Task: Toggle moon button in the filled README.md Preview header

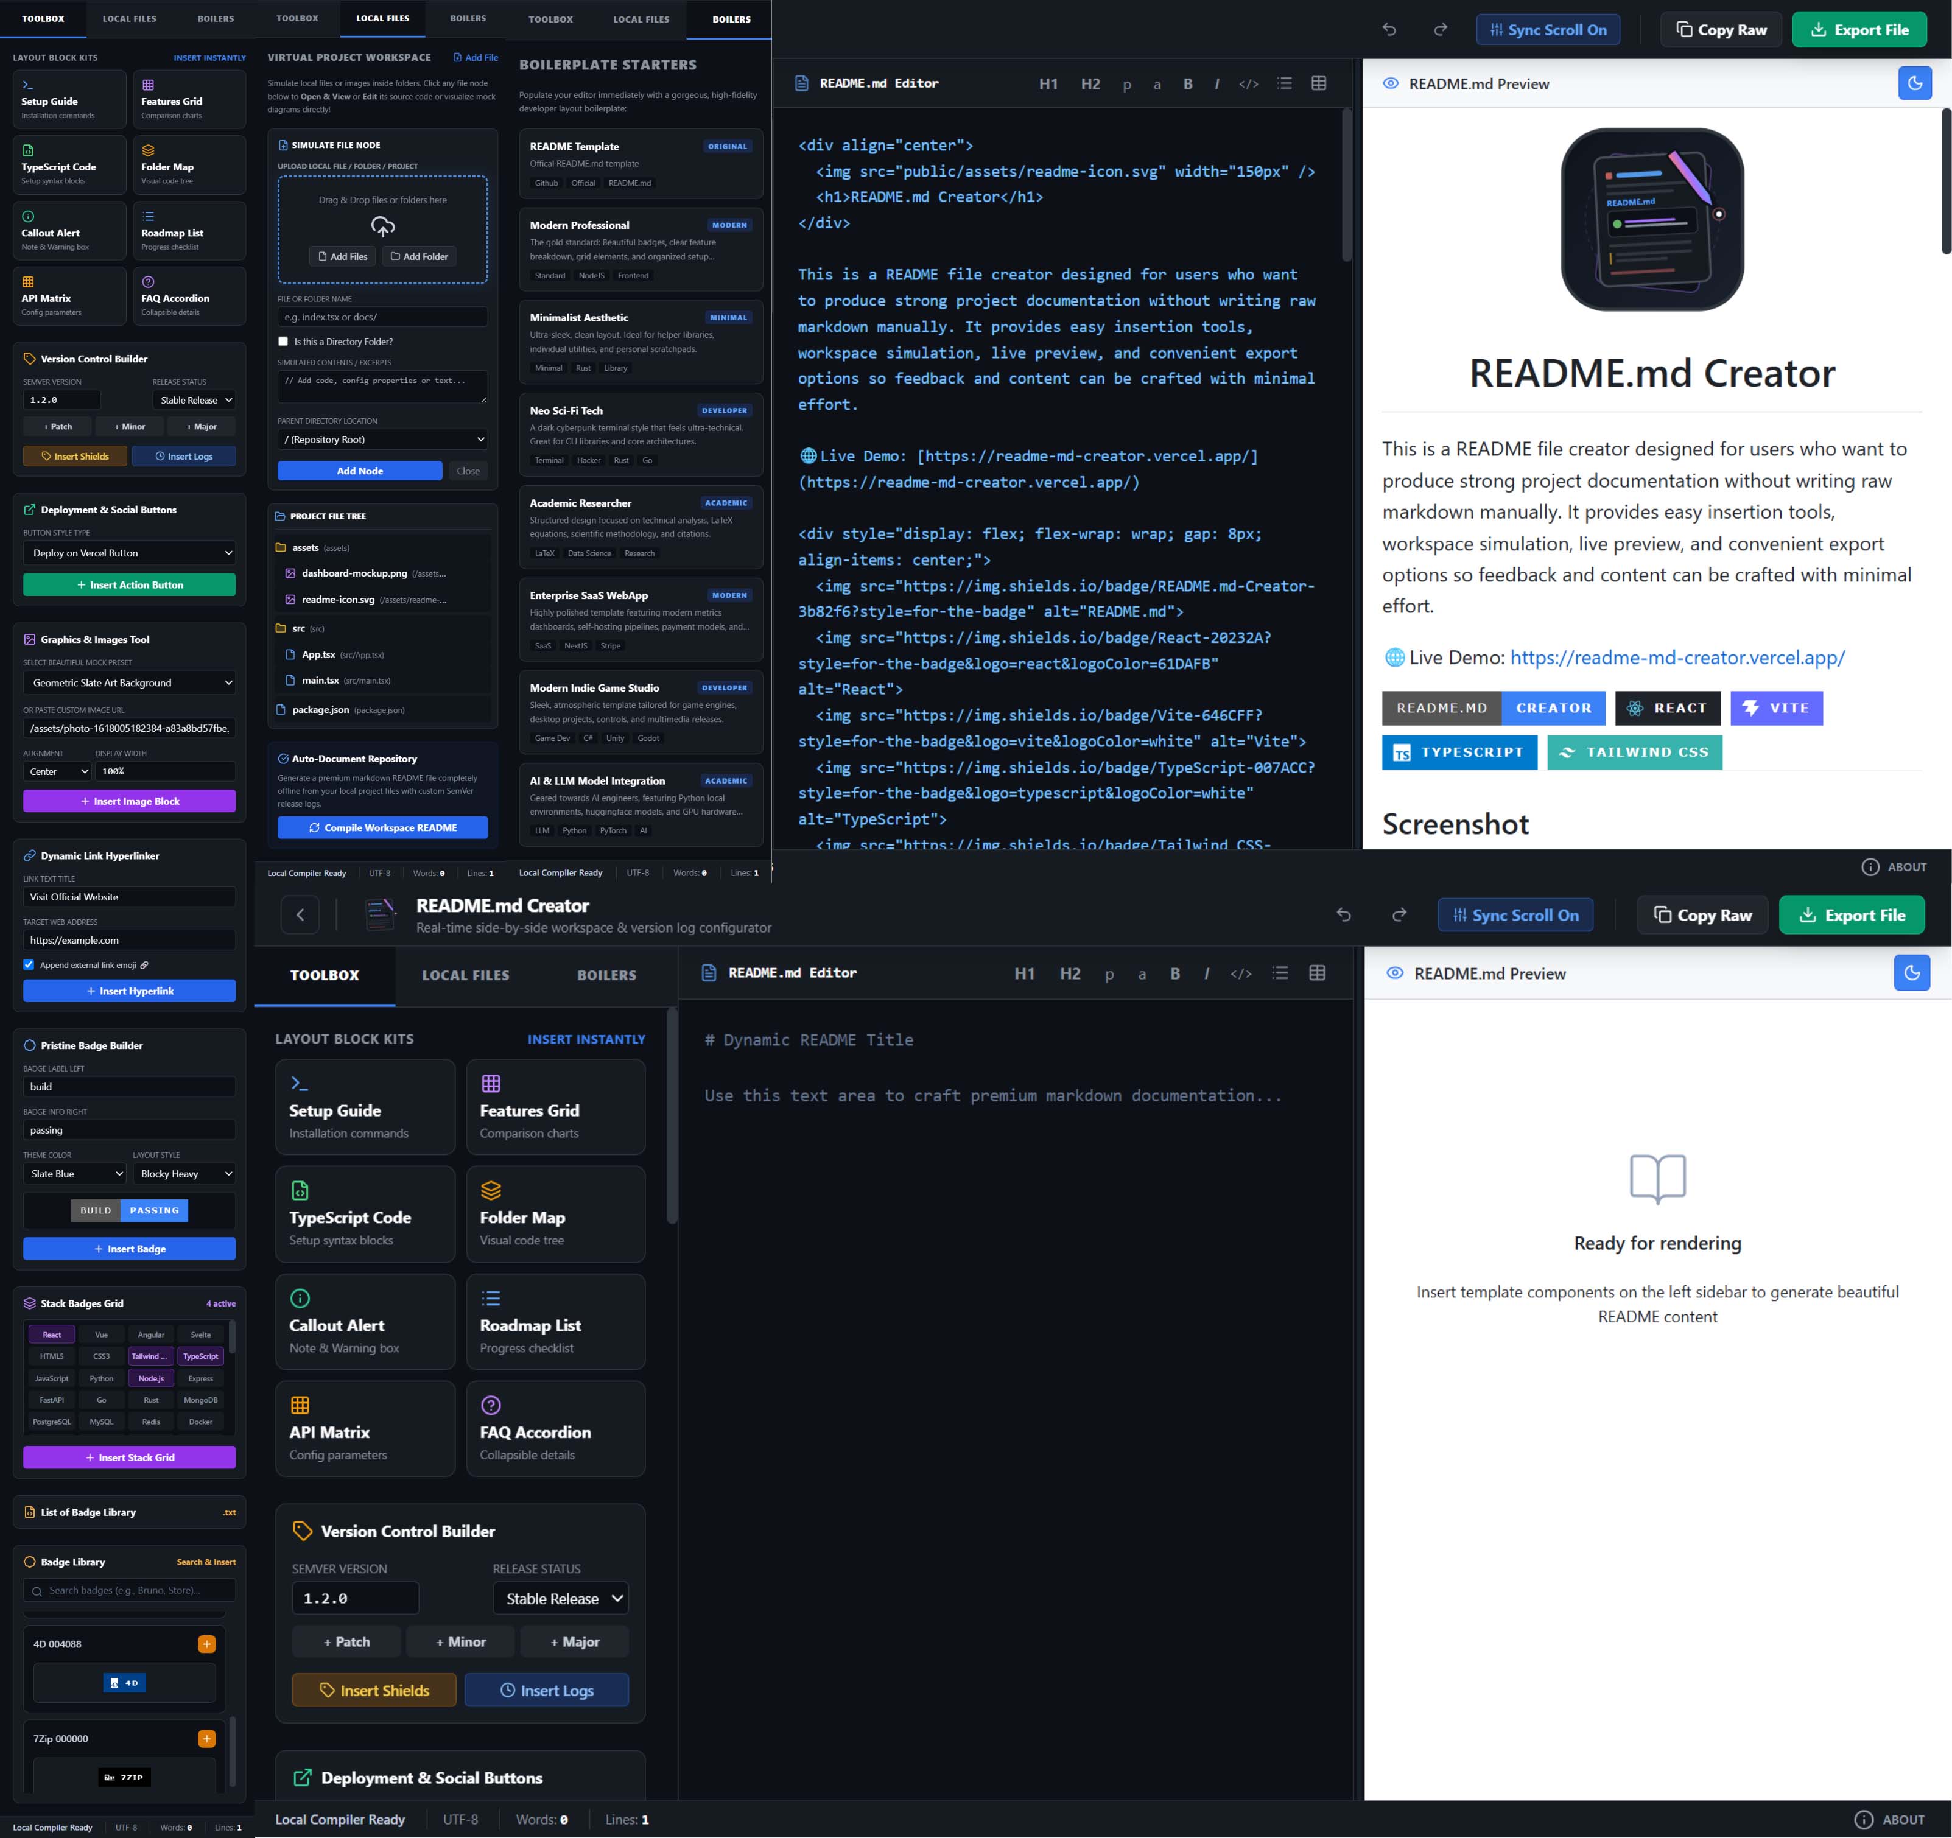Action: pyautogui.click(x=1915, y=83)
